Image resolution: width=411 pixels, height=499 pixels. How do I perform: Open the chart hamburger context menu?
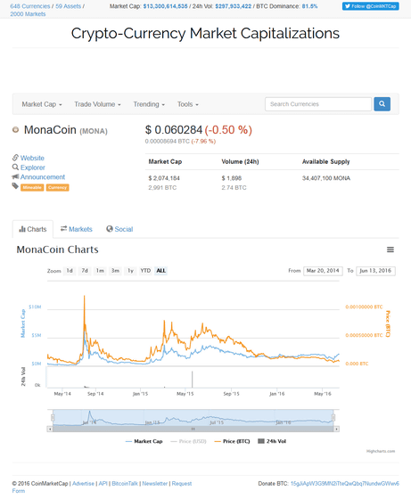390,250
